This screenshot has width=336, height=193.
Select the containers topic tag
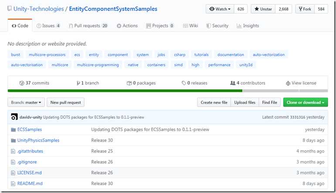pyautogui.click(x=156, y=65)
